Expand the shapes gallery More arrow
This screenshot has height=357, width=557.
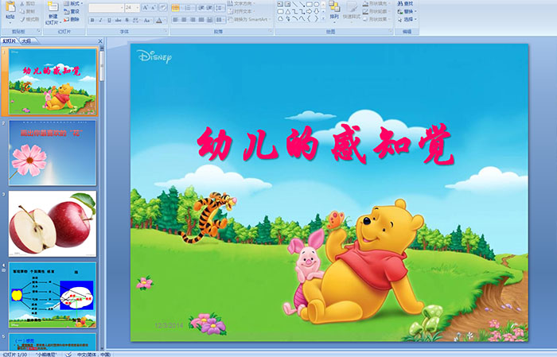[x=323, y=19]
